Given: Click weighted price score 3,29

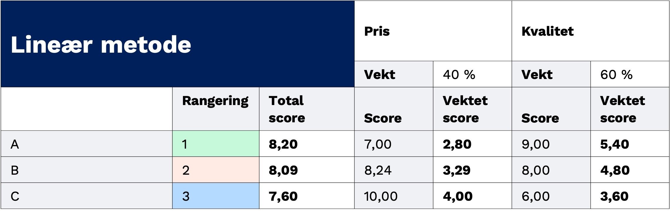Looking at the screenshot, I should (457, 170).
